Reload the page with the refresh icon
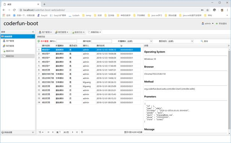This screenshot has height=143, width=231. (14, 10)
